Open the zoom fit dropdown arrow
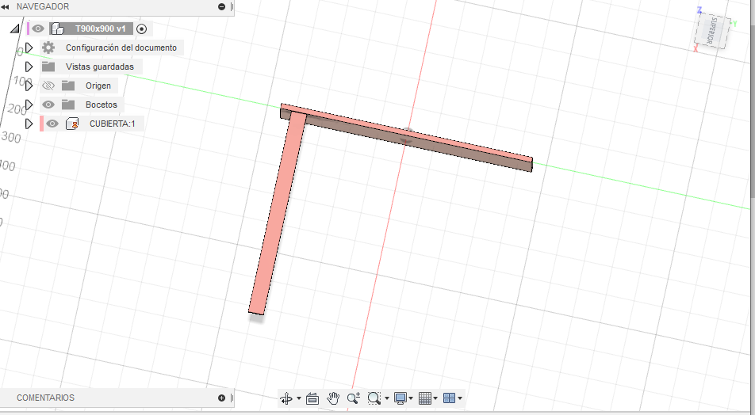755x415 pixels. (x=387, y=398)
